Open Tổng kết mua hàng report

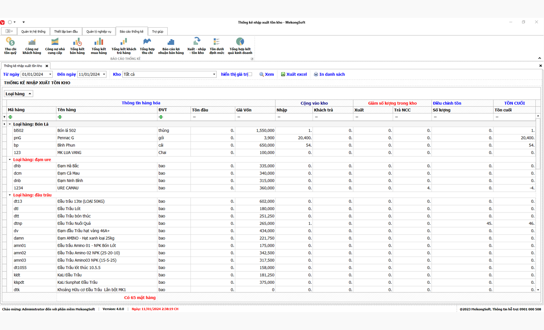[98, 45]
